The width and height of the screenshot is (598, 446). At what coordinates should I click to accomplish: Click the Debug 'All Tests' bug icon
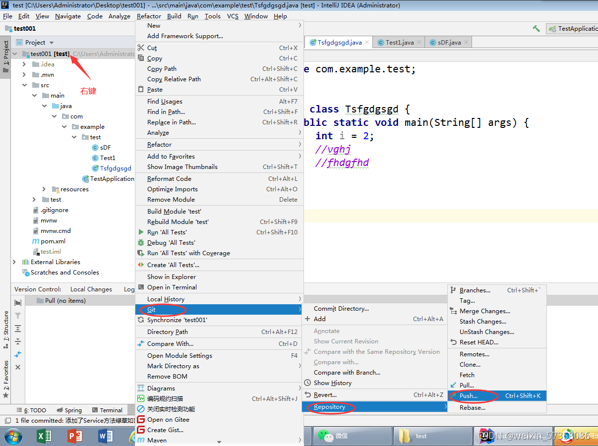coord(141,242)
